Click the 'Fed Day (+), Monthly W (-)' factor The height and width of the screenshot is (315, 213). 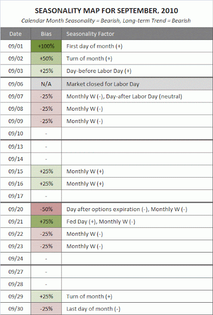(x=101, y=221)
